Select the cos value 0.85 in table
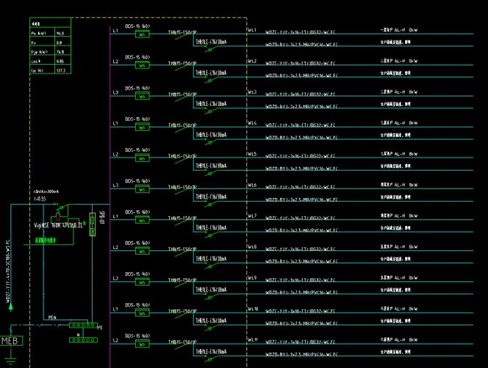This screenshot has height=368, width=488. point(60,62)
